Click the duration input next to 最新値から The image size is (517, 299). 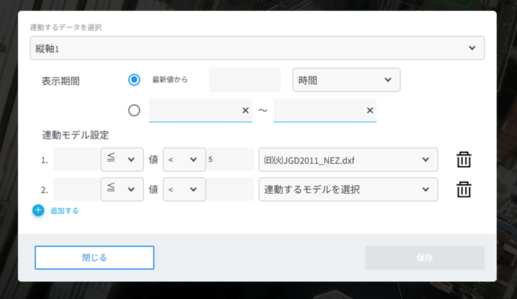click(244, 80)
